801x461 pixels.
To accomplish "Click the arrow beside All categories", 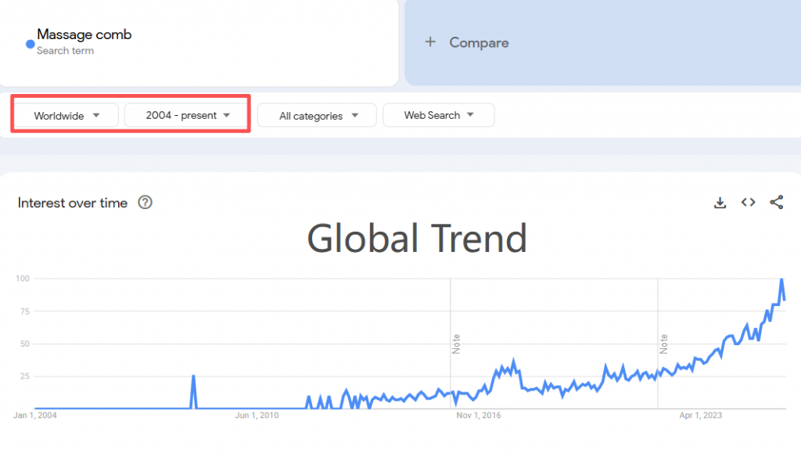I will pos(355,116).
